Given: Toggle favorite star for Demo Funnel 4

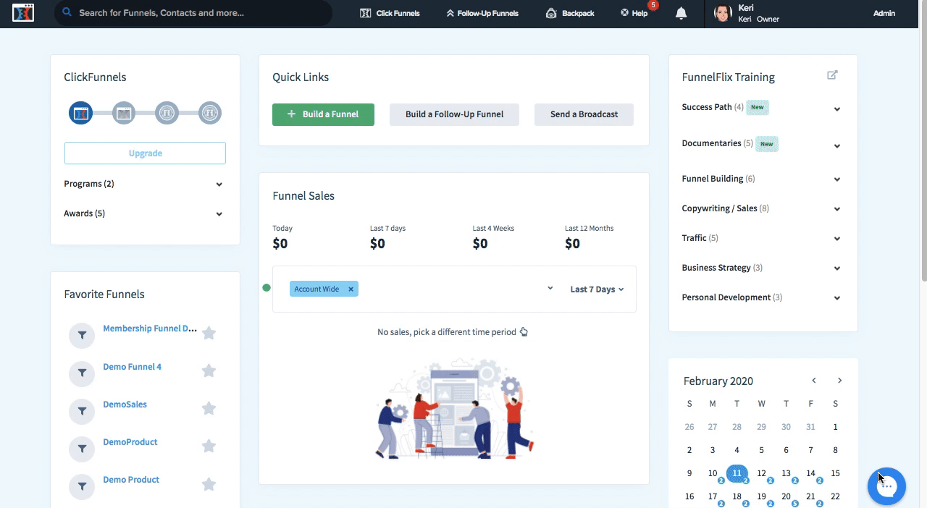Looking at the screenshot, I should (x=209, y=371).
